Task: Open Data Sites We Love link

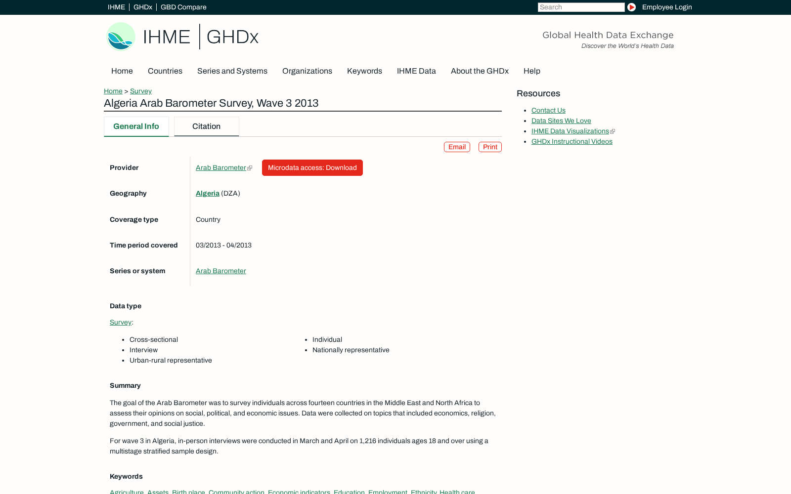Action: (561, 121)
